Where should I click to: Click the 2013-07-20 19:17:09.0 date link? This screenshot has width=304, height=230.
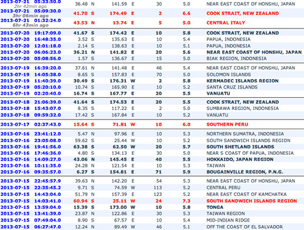[x=30, y=33]
